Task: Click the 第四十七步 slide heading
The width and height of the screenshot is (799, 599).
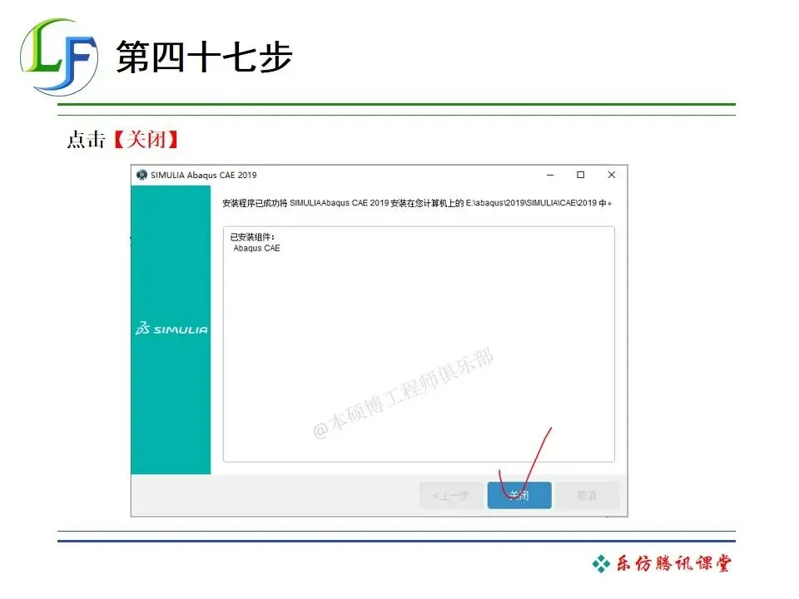Action: 204,57
